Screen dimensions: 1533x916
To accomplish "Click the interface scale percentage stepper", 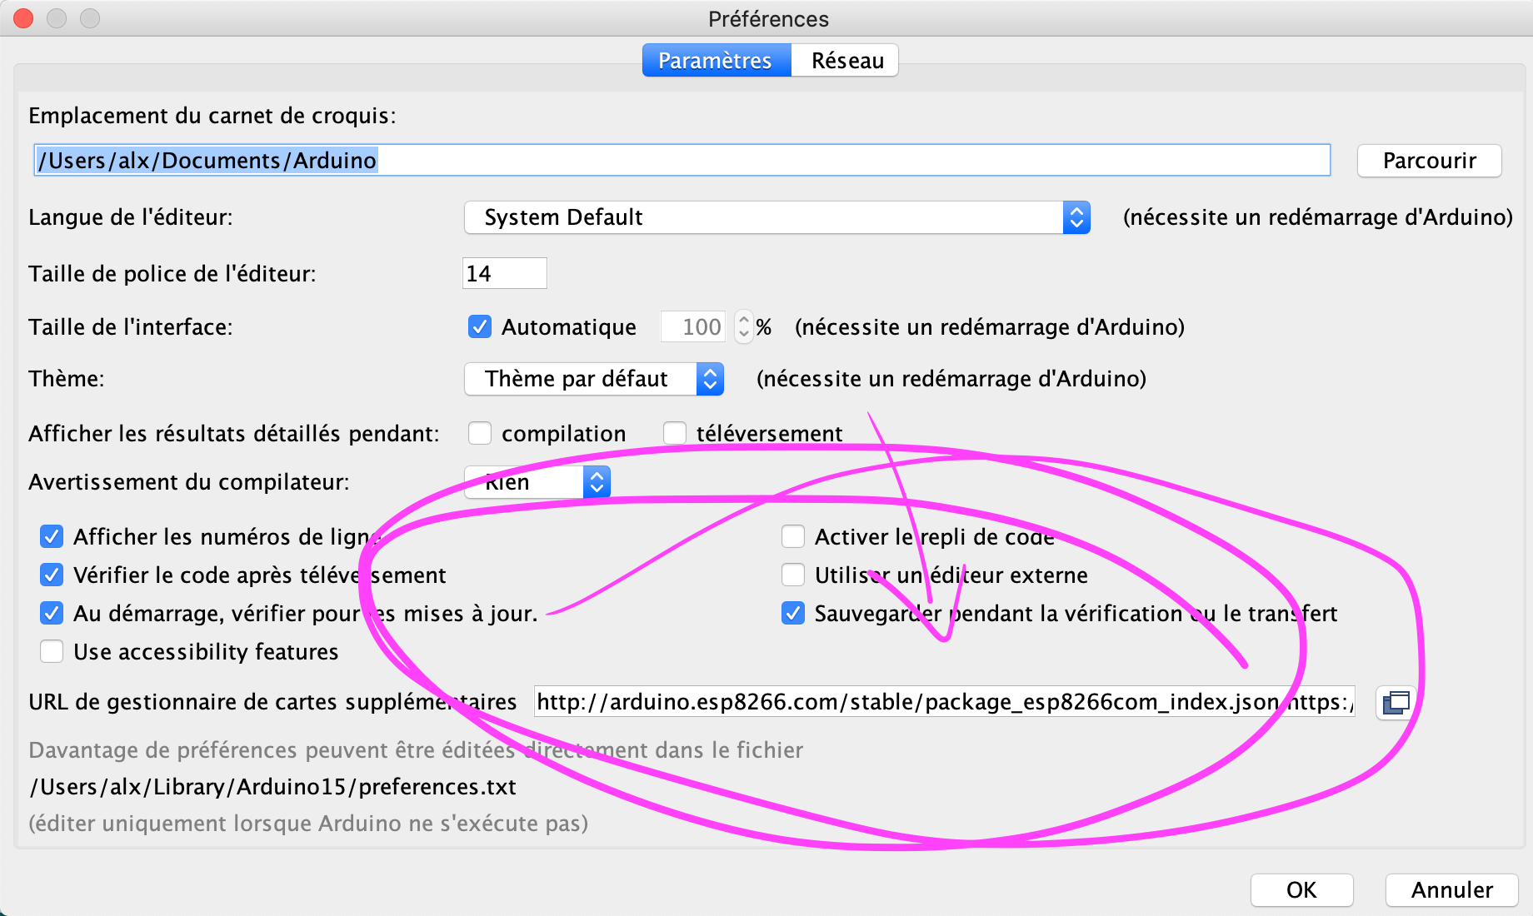I will (x=744, y=326).
